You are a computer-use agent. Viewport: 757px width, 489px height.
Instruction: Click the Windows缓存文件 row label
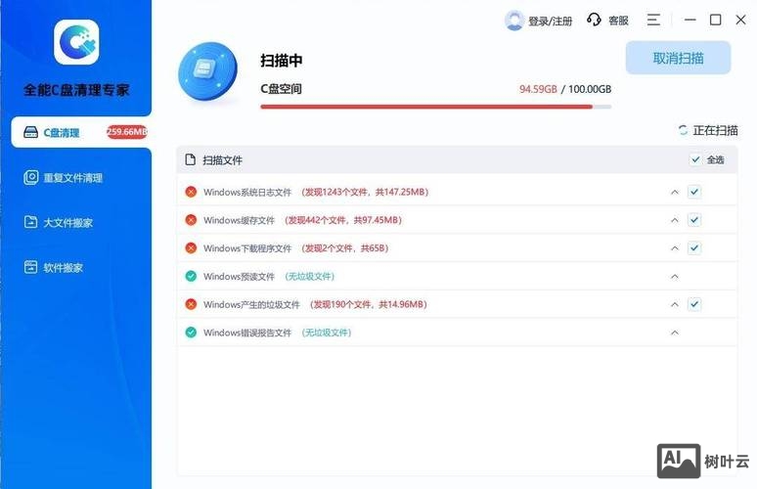[x=239, y=220]
